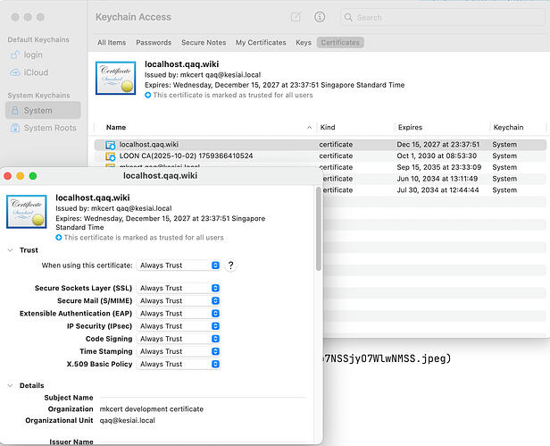Sort list by Kind column header

(328, 127)
